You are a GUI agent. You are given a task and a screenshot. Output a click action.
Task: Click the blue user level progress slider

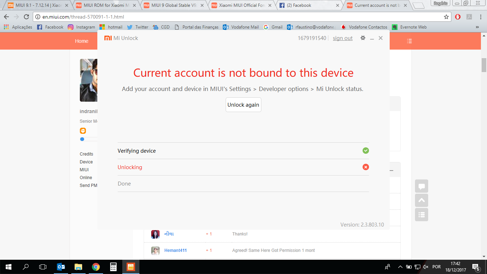[x=82, y=139]
